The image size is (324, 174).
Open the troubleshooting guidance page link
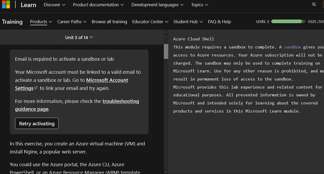coord(77,105)
